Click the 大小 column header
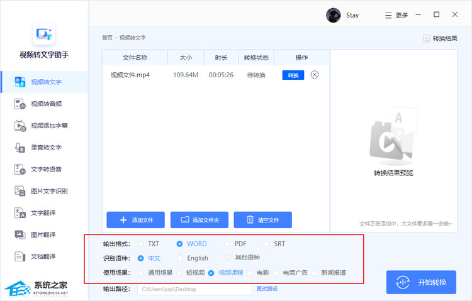 pos(186,58)
